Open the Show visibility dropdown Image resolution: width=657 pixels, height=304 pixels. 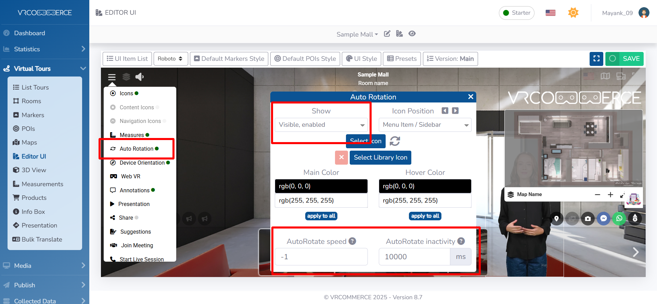tap(321, 125)
